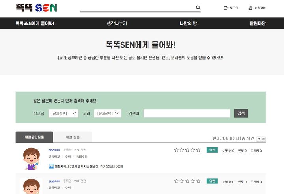Click 멘토 0 on cho*** row
Viewport: 284px width, 194px height.
(x=242, y=151)
